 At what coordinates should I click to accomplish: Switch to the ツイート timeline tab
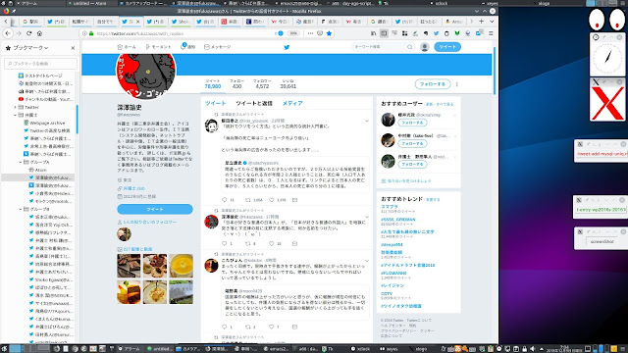click(x=216, y=103)
